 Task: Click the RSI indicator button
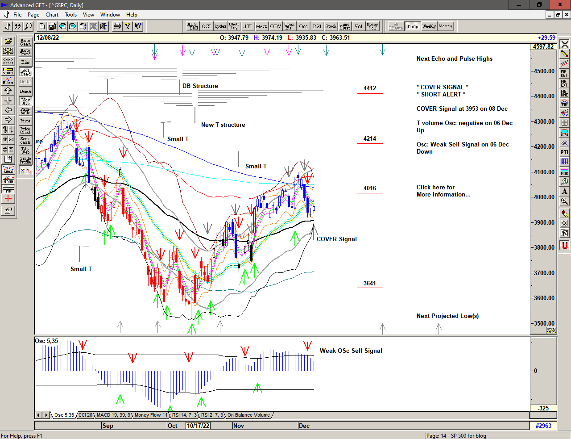coord(317,26)
